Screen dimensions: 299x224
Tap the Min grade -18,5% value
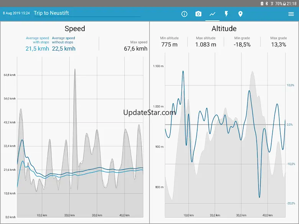[x=242, y=44]
